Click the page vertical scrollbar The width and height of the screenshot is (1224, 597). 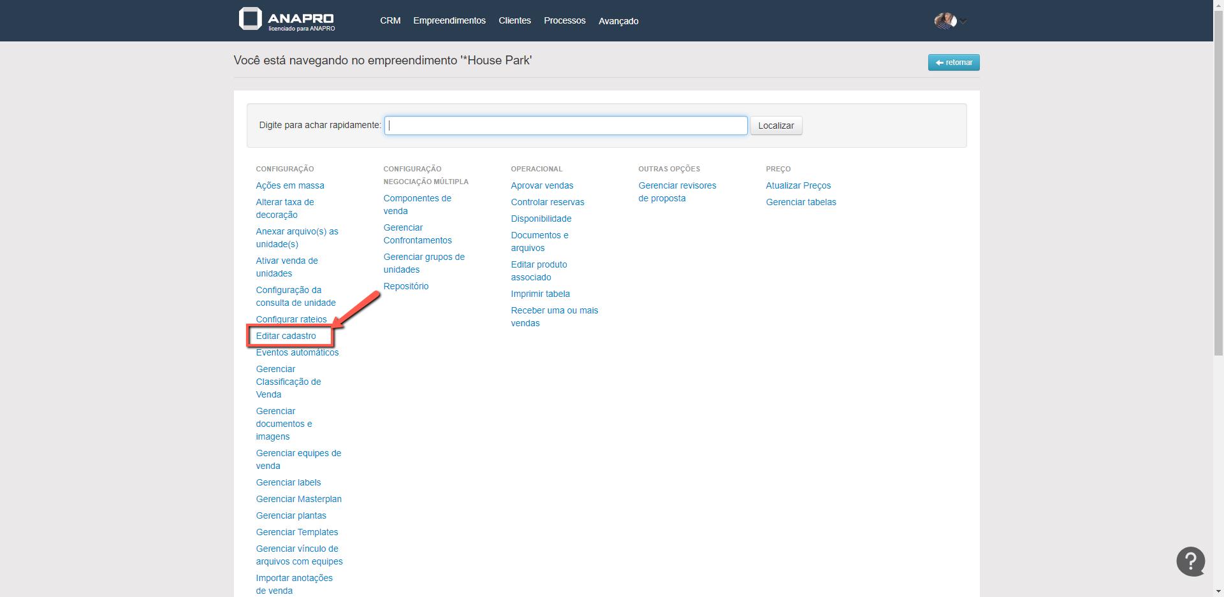(x=1218, y=191)
